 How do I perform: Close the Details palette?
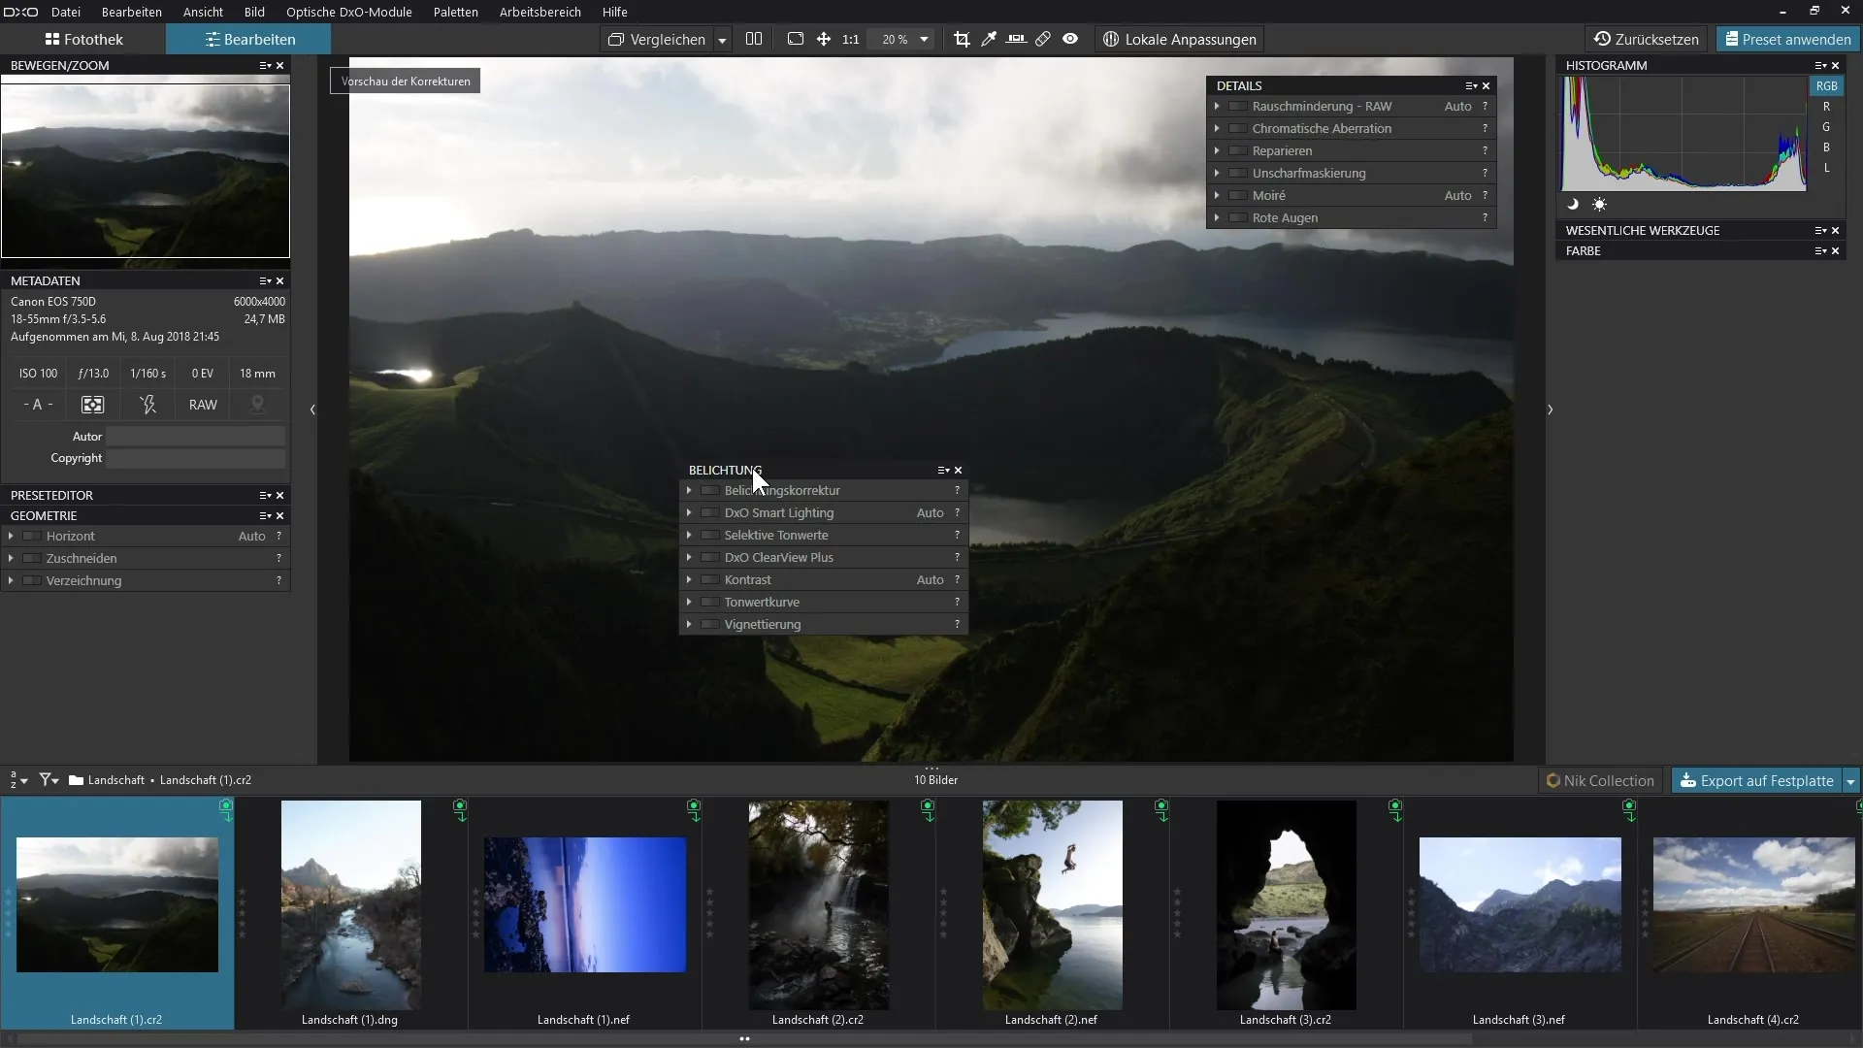(1486, 85)
